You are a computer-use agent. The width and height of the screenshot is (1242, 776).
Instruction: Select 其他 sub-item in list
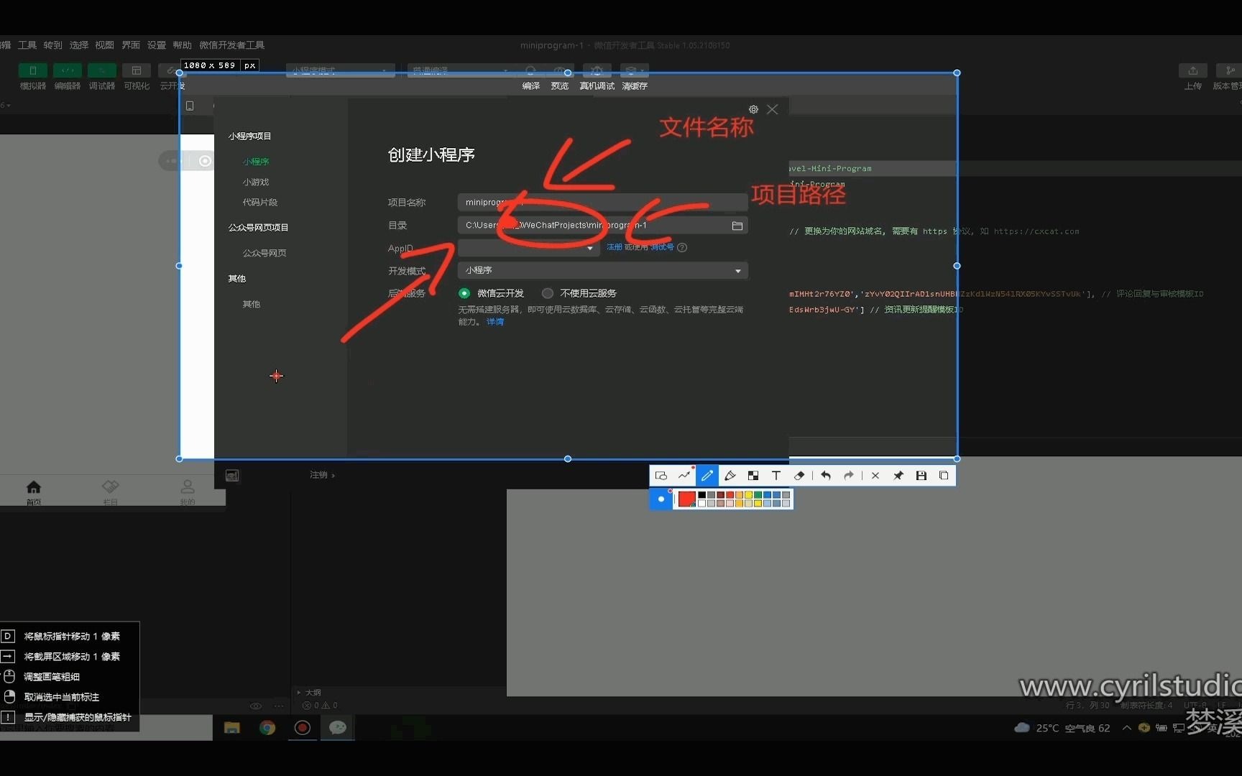click(x=252, y=304)
